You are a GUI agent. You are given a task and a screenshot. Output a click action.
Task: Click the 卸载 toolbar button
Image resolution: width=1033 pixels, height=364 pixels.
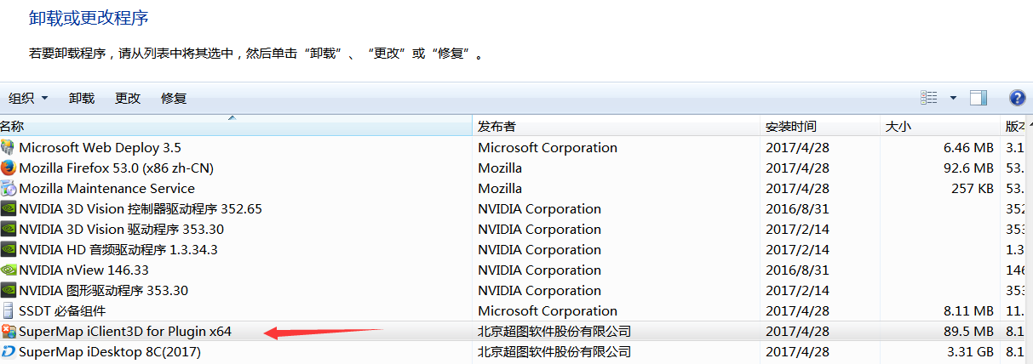click(x=82, y=98)
